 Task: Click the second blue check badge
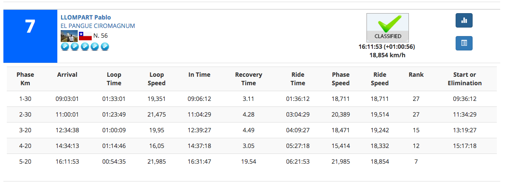pos(75,47)
